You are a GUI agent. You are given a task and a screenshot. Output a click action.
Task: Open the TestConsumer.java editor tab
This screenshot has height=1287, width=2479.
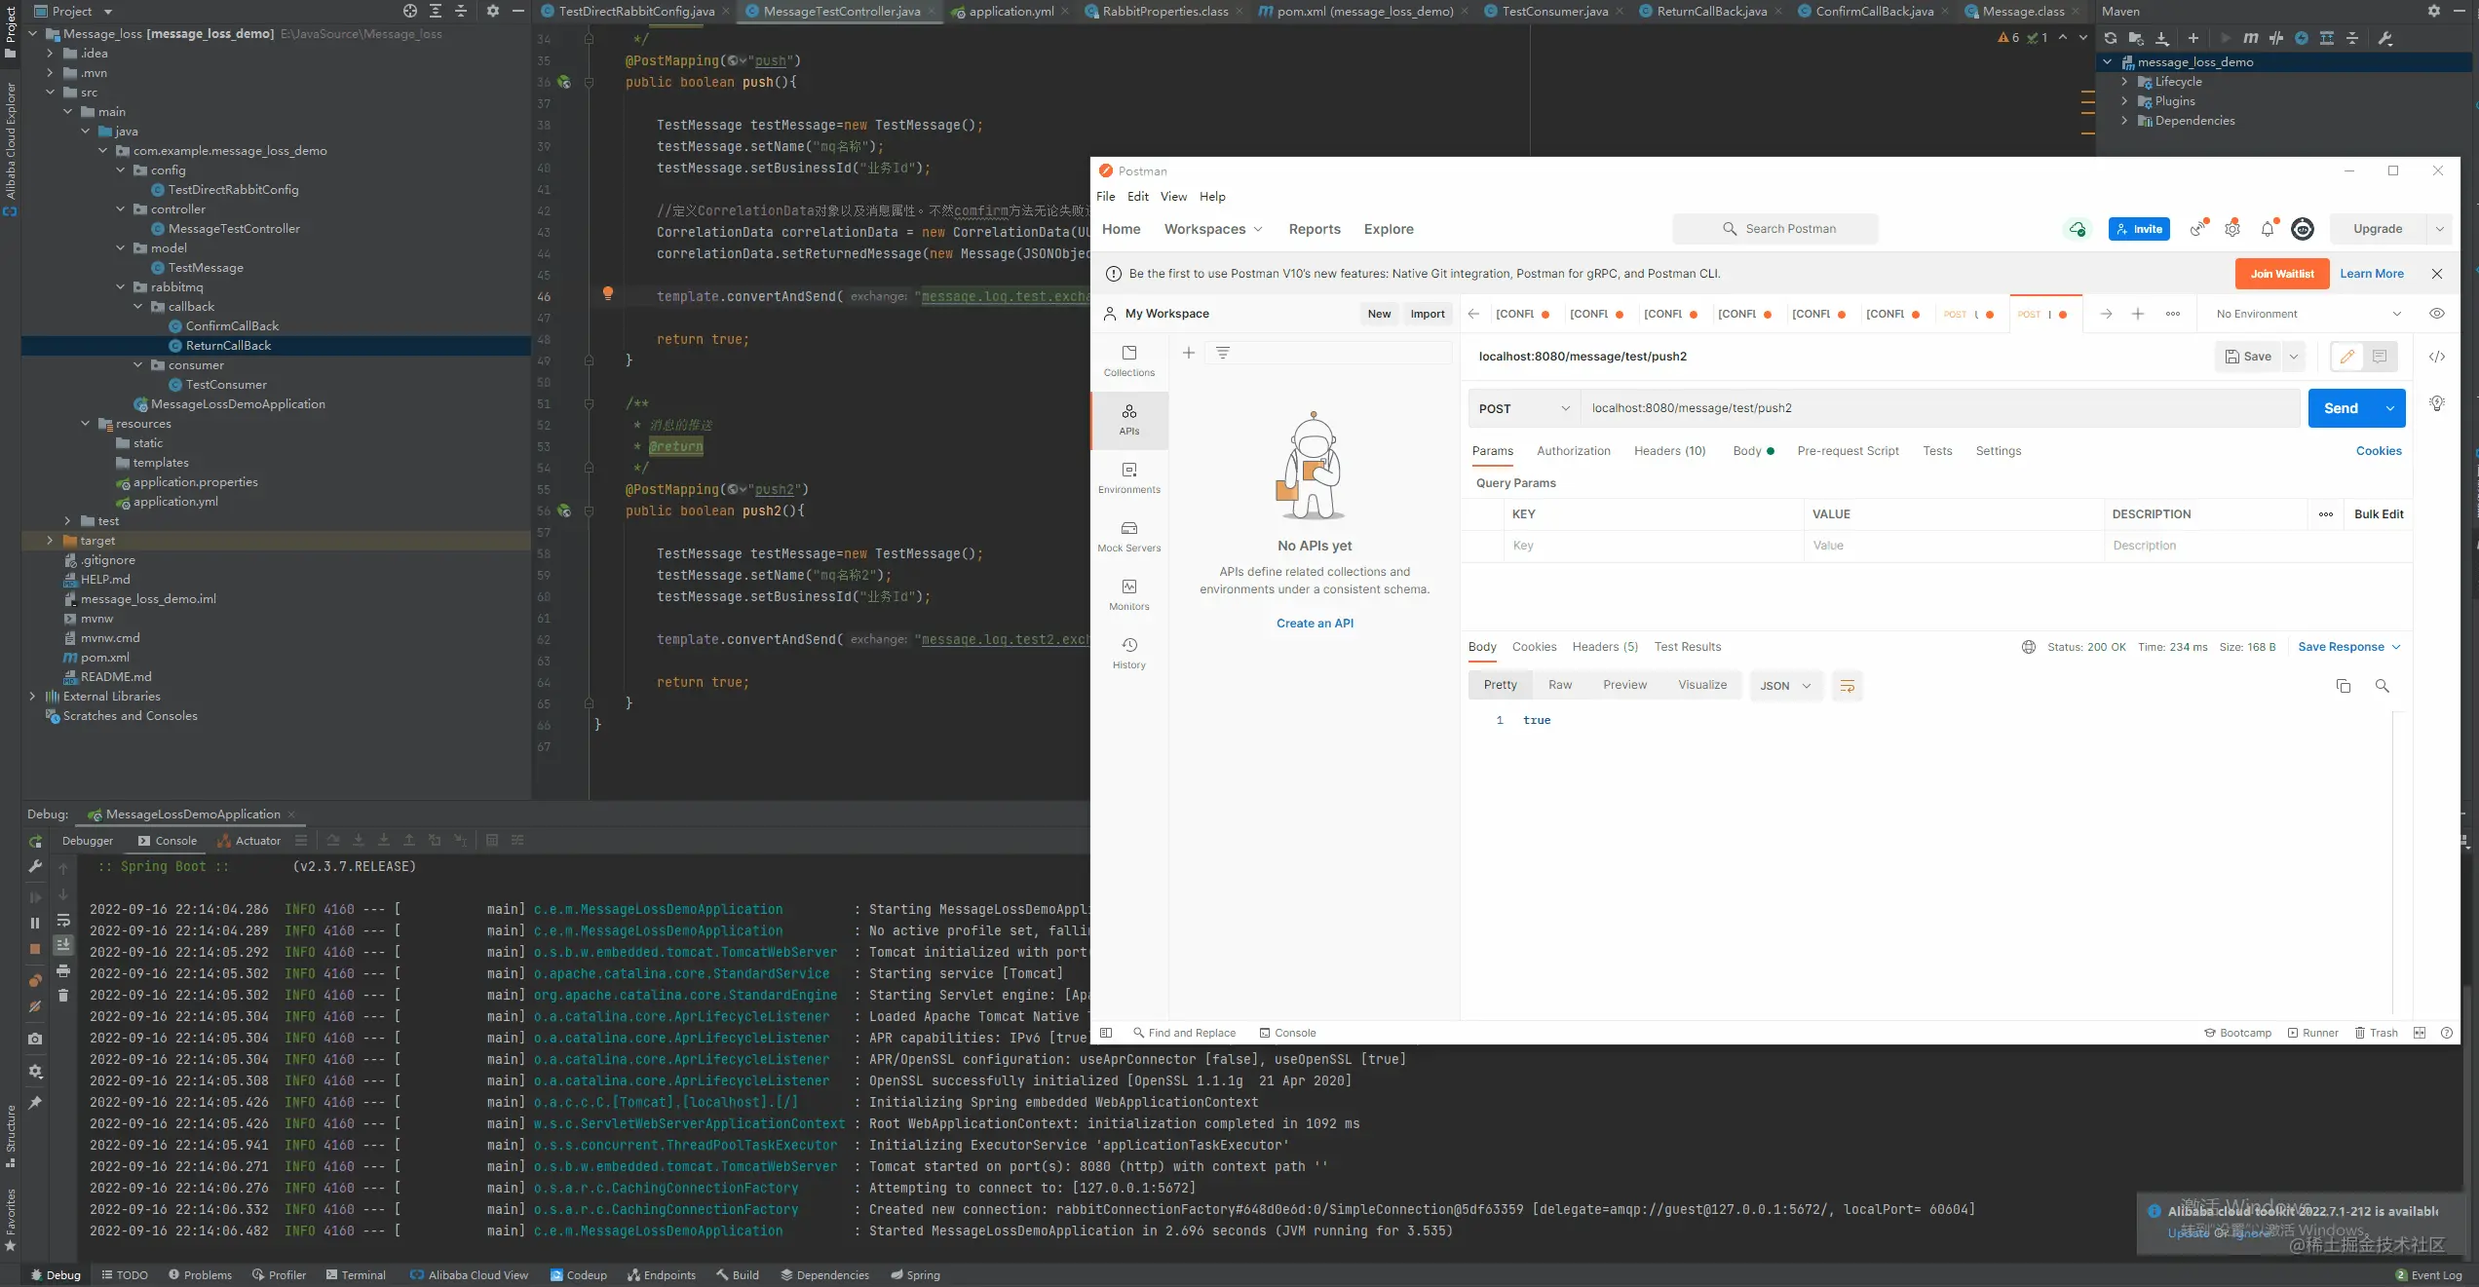(1554, 12)
